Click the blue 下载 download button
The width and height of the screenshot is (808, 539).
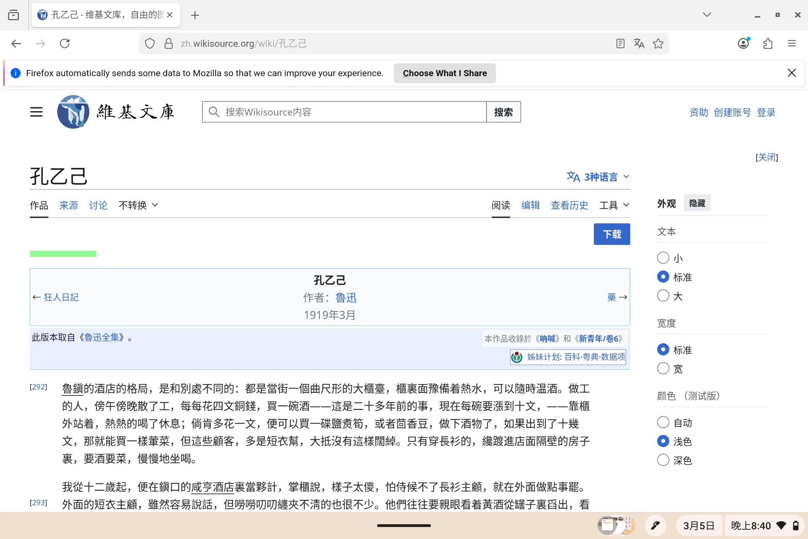611,234
